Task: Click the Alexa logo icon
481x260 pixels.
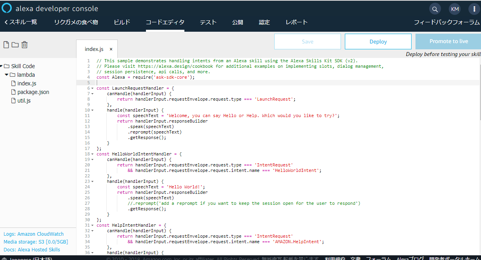Action: (x=7, y=8)
